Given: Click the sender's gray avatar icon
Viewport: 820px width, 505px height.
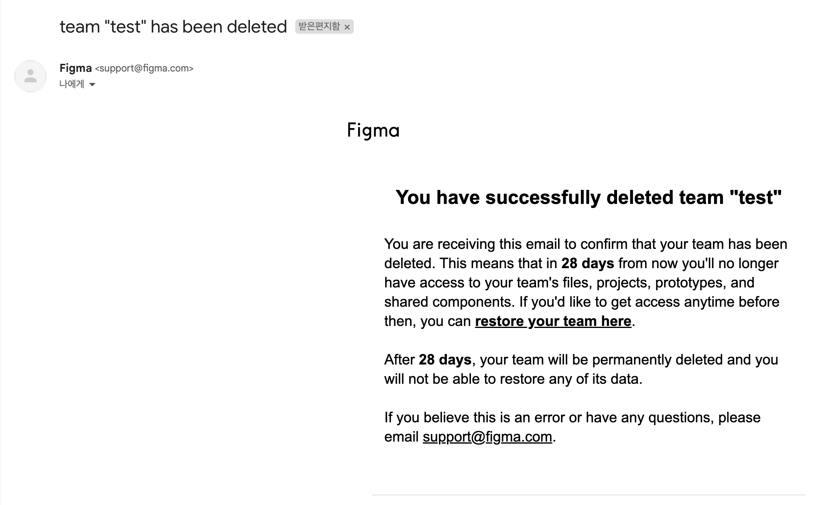Looking at the screenshot, I should click(x=30, y=76).
